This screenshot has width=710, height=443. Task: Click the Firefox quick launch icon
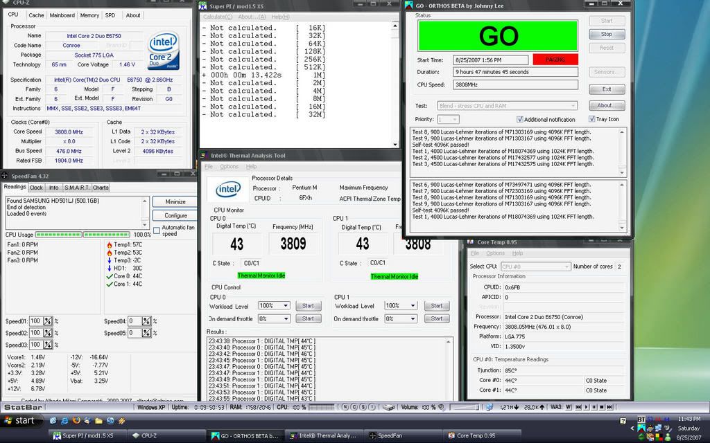click(x=76, y=420)
